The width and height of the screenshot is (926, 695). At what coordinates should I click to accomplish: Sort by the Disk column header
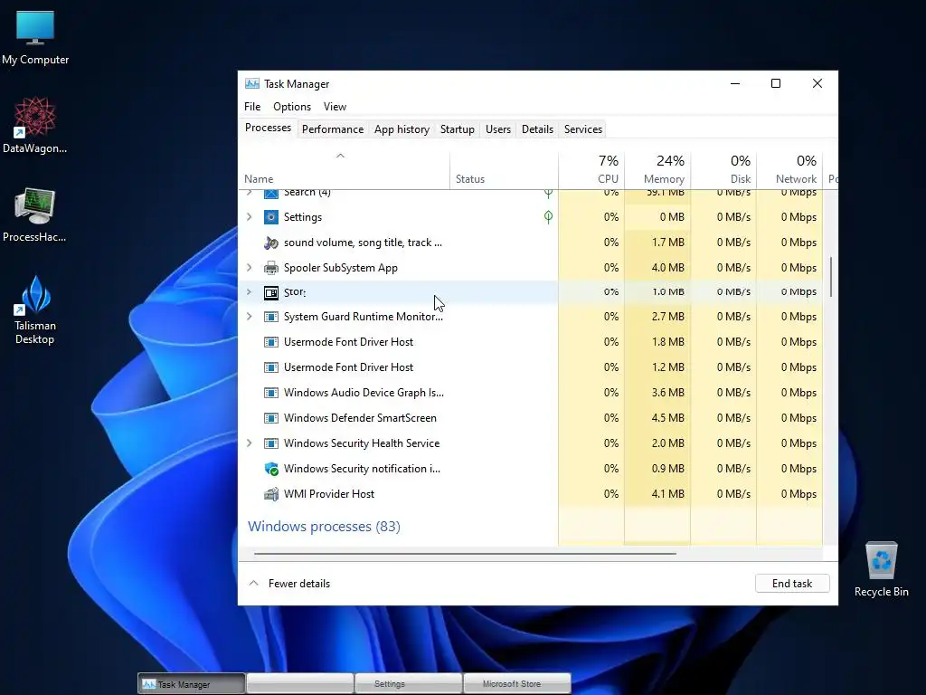point(723,170)
